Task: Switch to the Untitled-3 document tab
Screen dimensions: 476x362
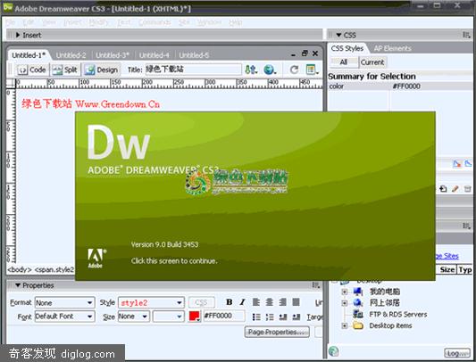Action: click(x=113, y=55)
